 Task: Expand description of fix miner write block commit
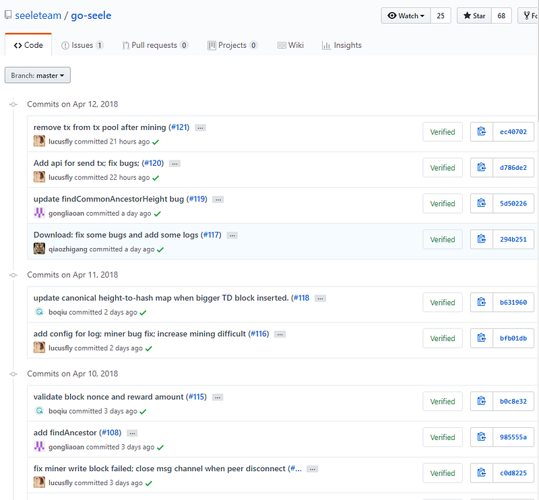(x=312, y=469)
